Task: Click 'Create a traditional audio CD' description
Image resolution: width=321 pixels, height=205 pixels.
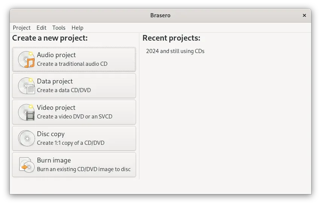Action: pyautogui.click(x=72, y=64)
